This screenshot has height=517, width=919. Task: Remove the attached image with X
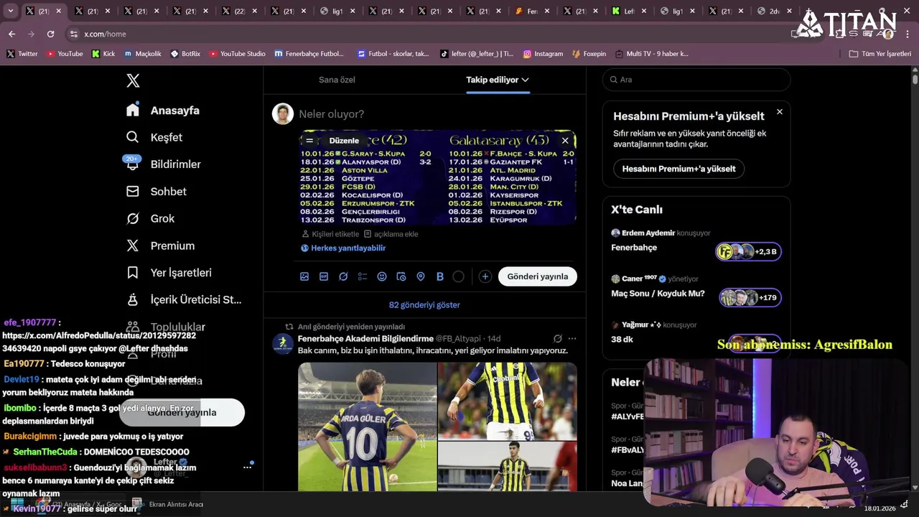coord(565,141)
